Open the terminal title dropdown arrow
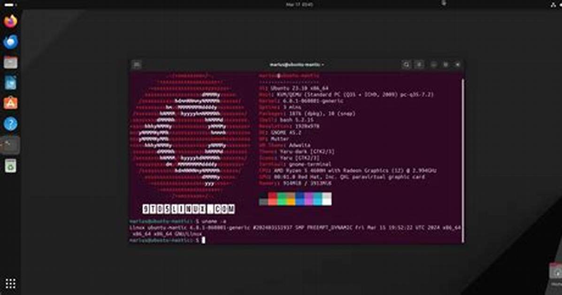This screenshot has width=562, height=295. coord(323,65)
